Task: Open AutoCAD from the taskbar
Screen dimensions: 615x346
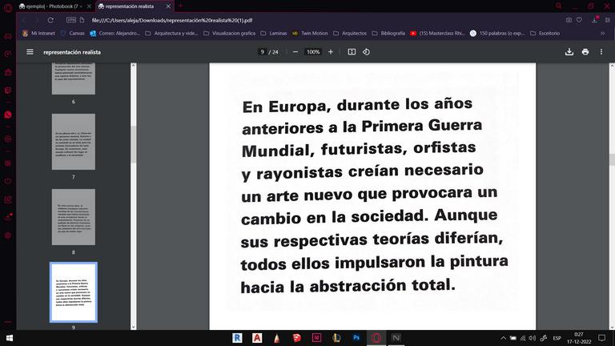Action: tap(257, 338)
